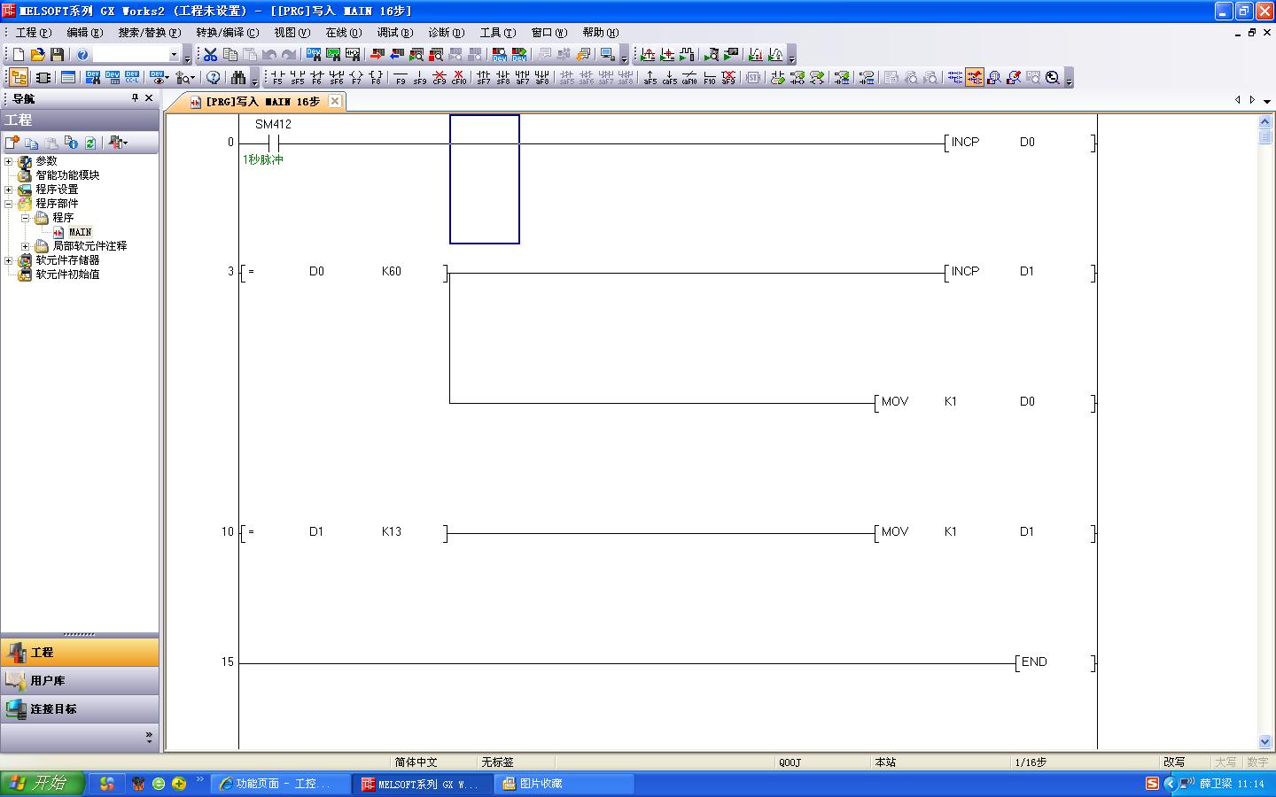This screenshot has width=1276, height=797.
Task: Click the Cut scissors icon
Action: point(210,55)
